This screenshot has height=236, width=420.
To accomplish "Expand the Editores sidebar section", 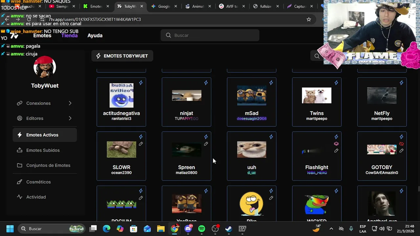I will 45,118.
